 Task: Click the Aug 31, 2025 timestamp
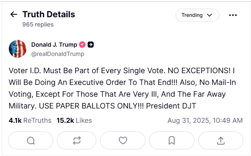(x=205, y=120)
